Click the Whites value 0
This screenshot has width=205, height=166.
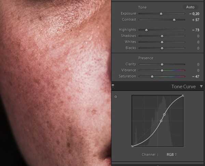198,42
